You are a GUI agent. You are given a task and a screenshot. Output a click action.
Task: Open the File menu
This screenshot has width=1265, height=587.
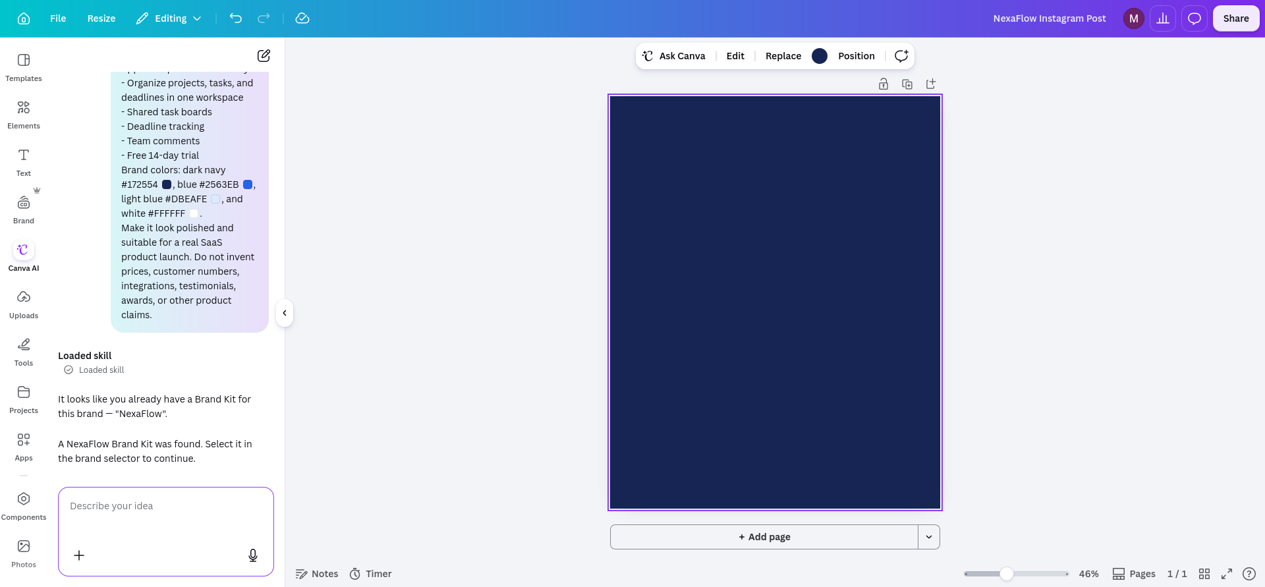pyautogui.click(x=58, y=18)
